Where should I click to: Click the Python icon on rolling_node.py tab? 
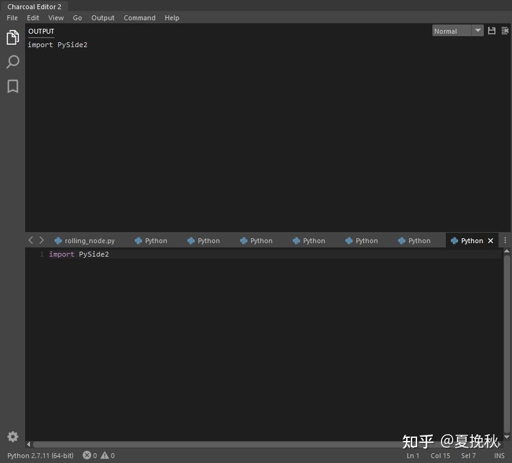58,240
